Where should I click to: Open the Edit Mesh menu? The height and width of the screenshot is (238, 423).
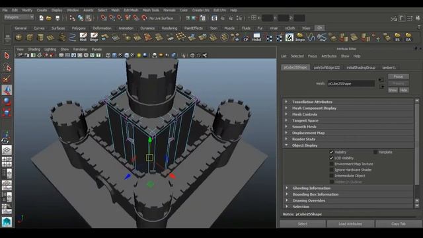pos(131,11)
